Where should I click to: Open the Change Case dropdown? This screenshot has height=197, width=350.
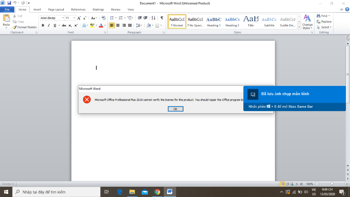94,18
